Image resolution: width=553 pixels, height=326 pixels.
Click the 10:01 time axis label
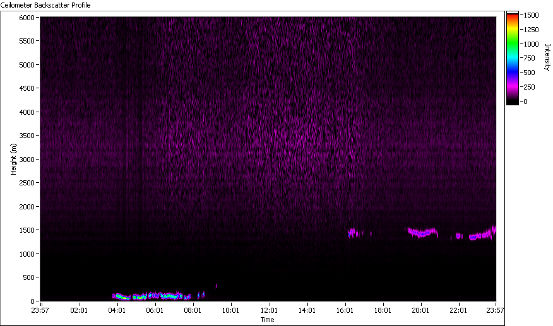[230, 310]
